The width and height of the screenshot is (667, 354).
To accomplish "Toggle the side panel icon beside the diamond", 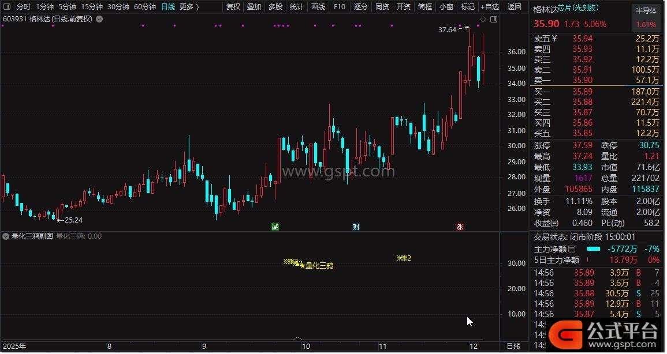I will (x=493, y=19).
